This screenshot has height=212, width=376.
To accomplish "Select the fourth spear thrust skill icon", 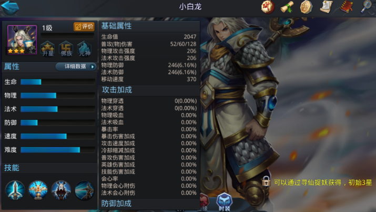I will 84,190.
